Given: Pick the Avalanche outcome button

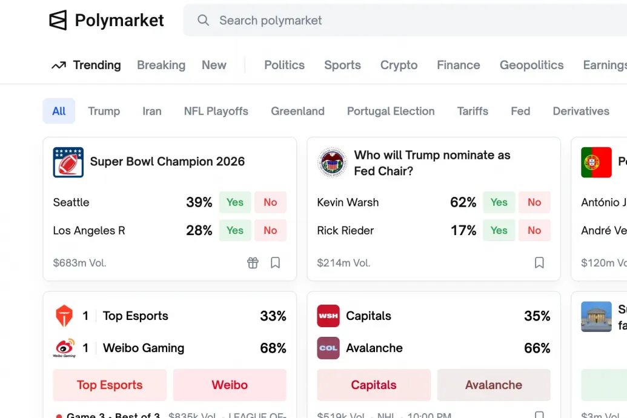Looking at the screenshot, I should coord(494,385).
